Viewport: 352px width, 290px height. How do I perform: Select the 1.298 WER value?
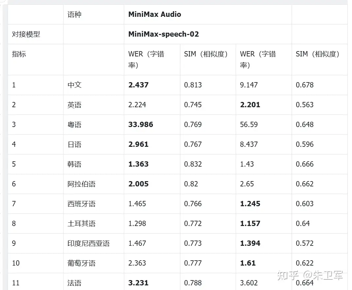point(137,223)
